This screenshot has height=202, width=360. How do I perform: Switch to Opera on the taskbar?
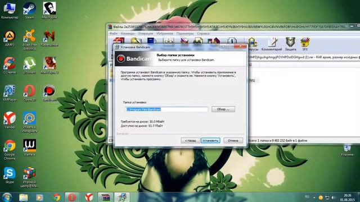tap(72, 198)
